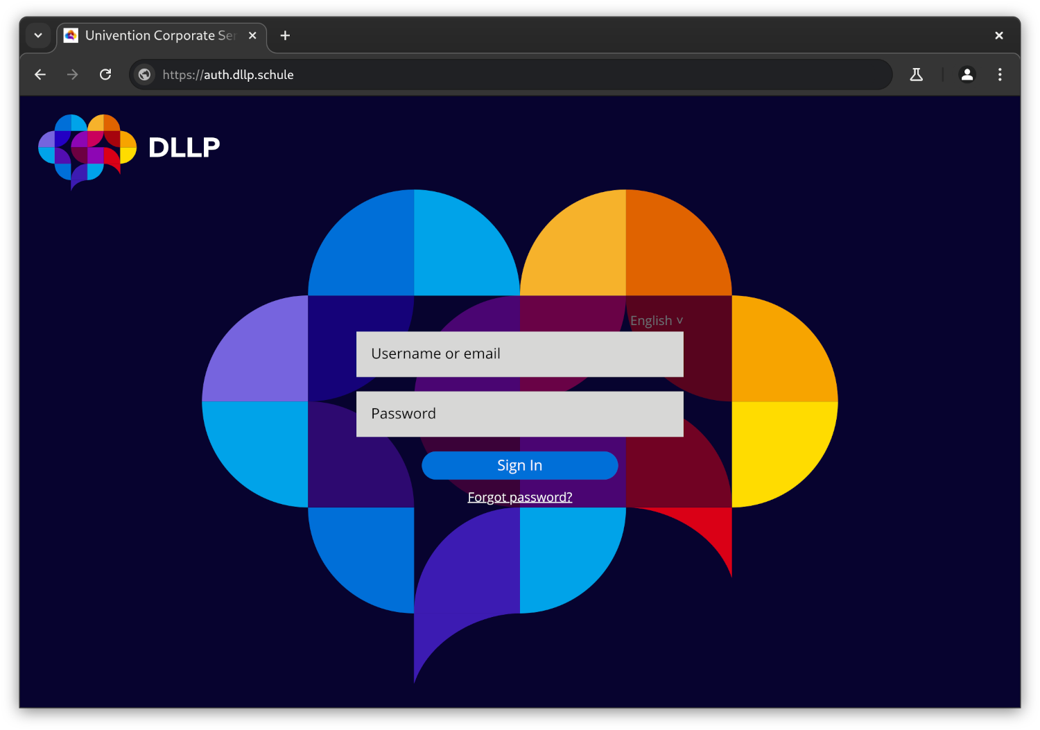Click the DLLP wordmark text
This screenshot has height=730, width=1040.
[184, 147]
